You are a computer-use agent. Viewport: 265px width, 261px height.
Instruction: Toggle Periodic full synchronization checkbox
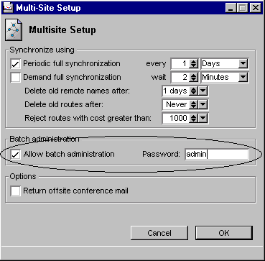click(x=16, y=64)
